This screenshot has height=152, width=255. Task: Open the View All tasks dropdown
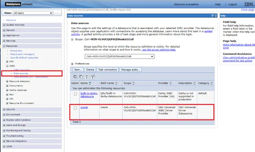pos(33,13)
